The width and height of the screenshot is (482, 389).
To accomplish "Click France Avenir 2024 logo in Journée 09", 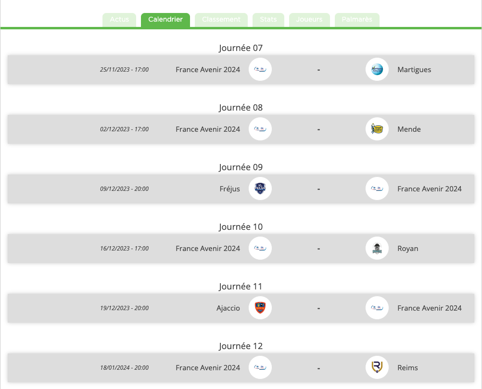I will pos(377,188).
